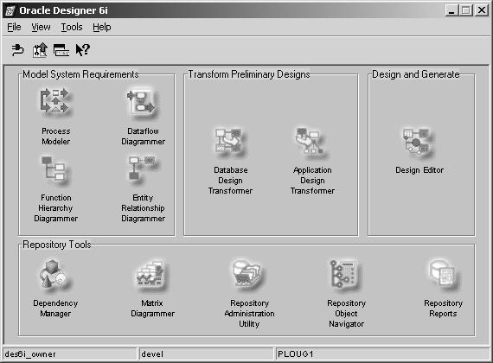Click the Design Editor label
493x363 pixels.
[x=419, y=170]
